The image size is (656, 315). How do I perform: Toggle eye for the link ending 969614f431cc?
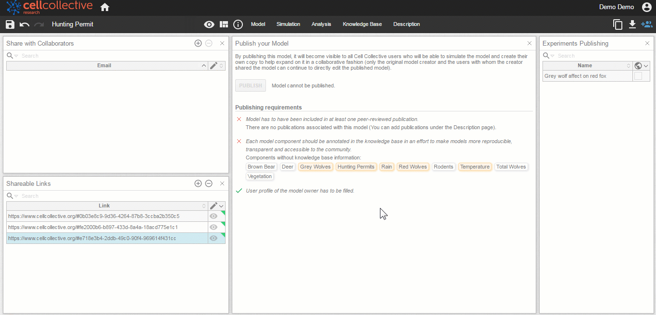click(x=214, y=238)
